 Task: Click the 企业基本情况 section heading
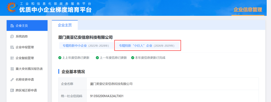tap(73, 72)
